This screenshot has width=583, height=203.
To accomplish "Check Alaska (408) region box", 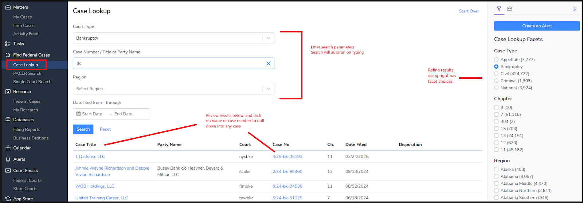I will pos(496,169).
